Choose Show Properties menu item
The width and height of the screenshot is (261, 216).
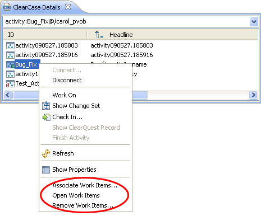point(74,170)
